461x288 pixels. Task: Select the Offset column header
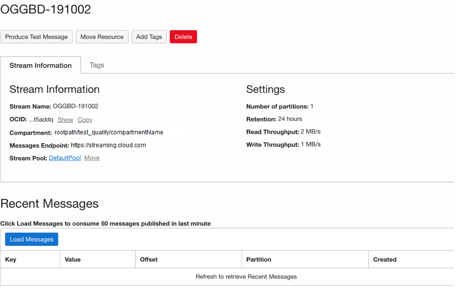(149, 259)
